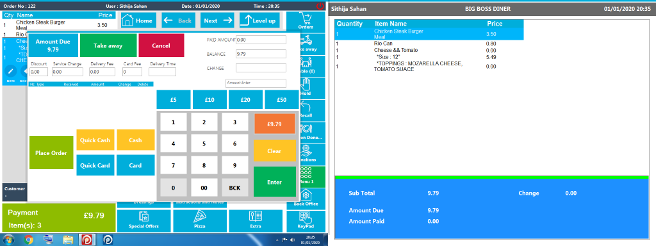Go Back with the left arrow button
This screenshot has height=246, width=656.
coord(178,20)
